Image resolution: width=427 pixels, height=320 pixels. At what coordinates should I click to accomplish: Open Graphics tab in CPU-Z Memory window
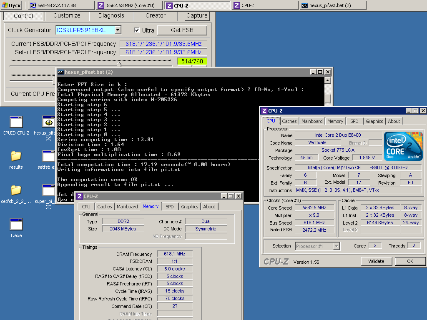click(190, 207)
